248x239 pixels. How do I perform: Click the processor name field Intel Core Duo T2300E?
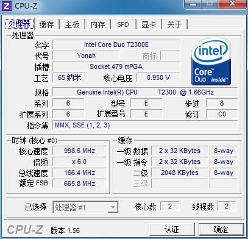point(116,45)
